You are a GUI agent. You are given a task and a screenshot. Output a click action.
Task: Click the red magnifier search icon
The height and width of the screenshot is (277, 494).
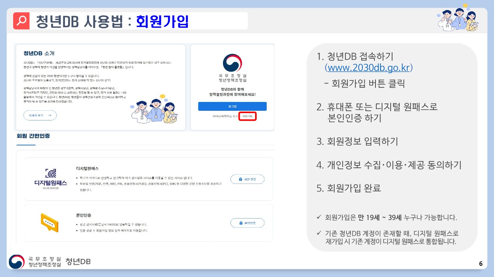pos(21,21)
